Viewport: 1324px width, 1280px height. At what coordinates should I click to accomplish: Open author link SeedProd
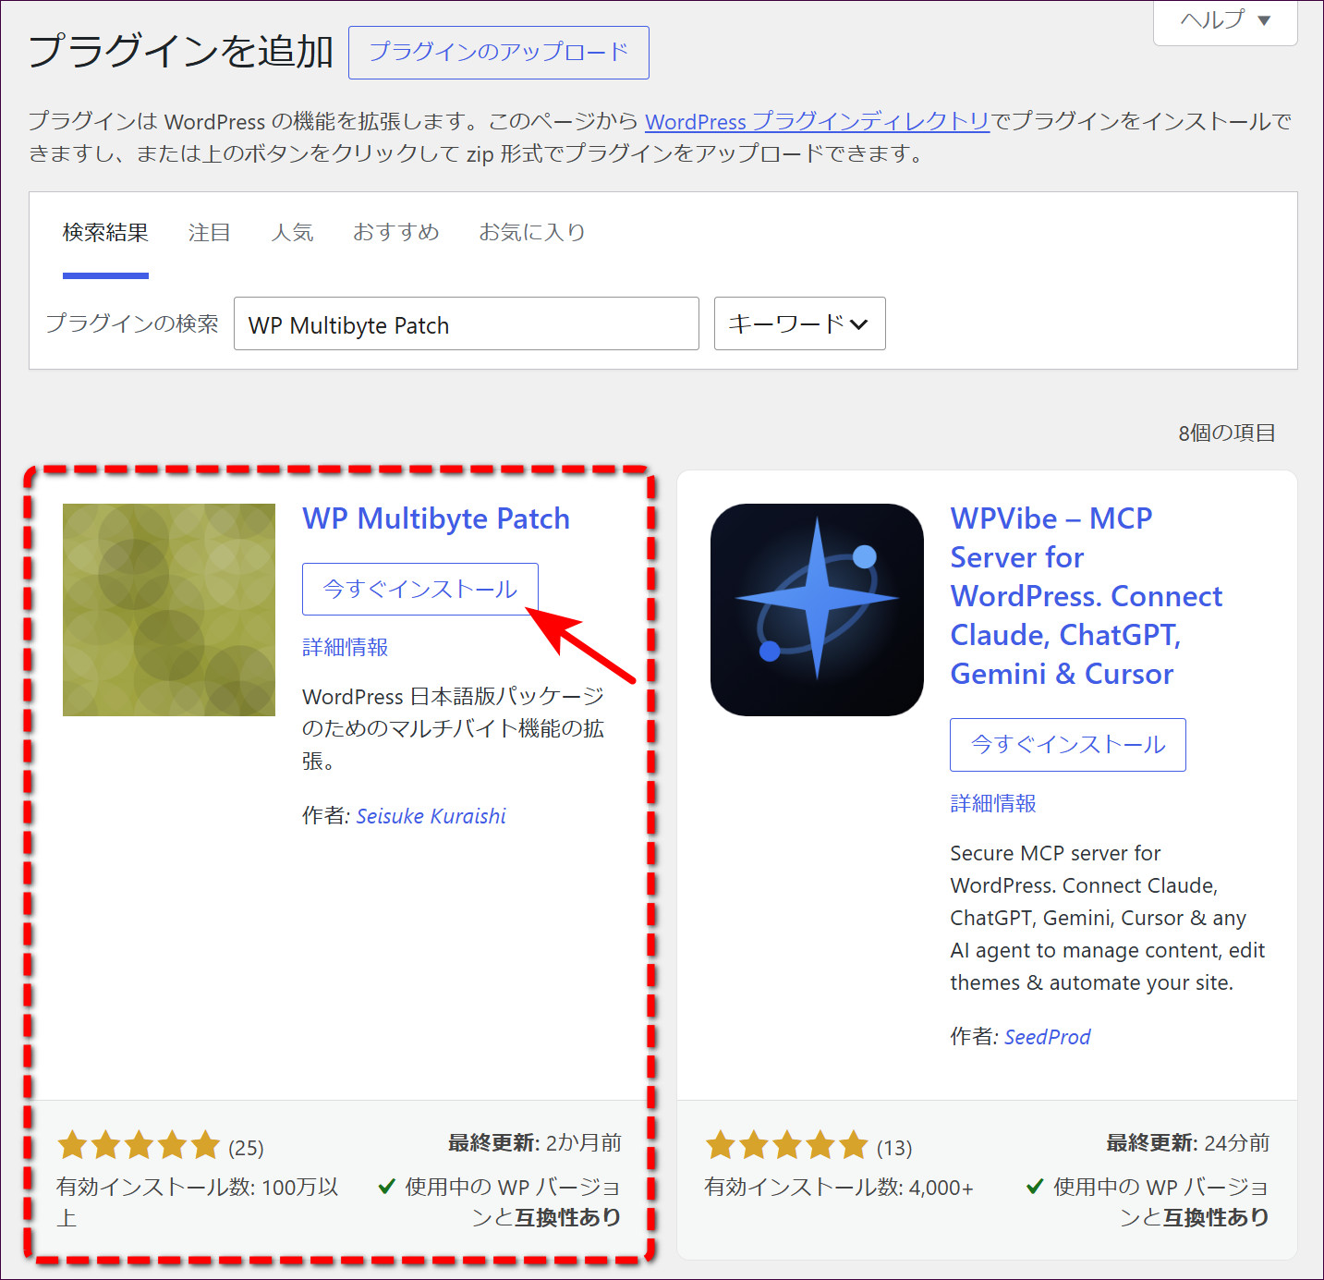coord(1048,1037)
